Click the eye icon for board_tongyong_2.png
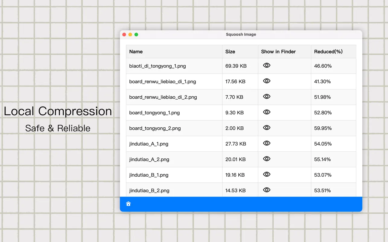Viewport: 388px width, 242px height. (x=267, y=128)
